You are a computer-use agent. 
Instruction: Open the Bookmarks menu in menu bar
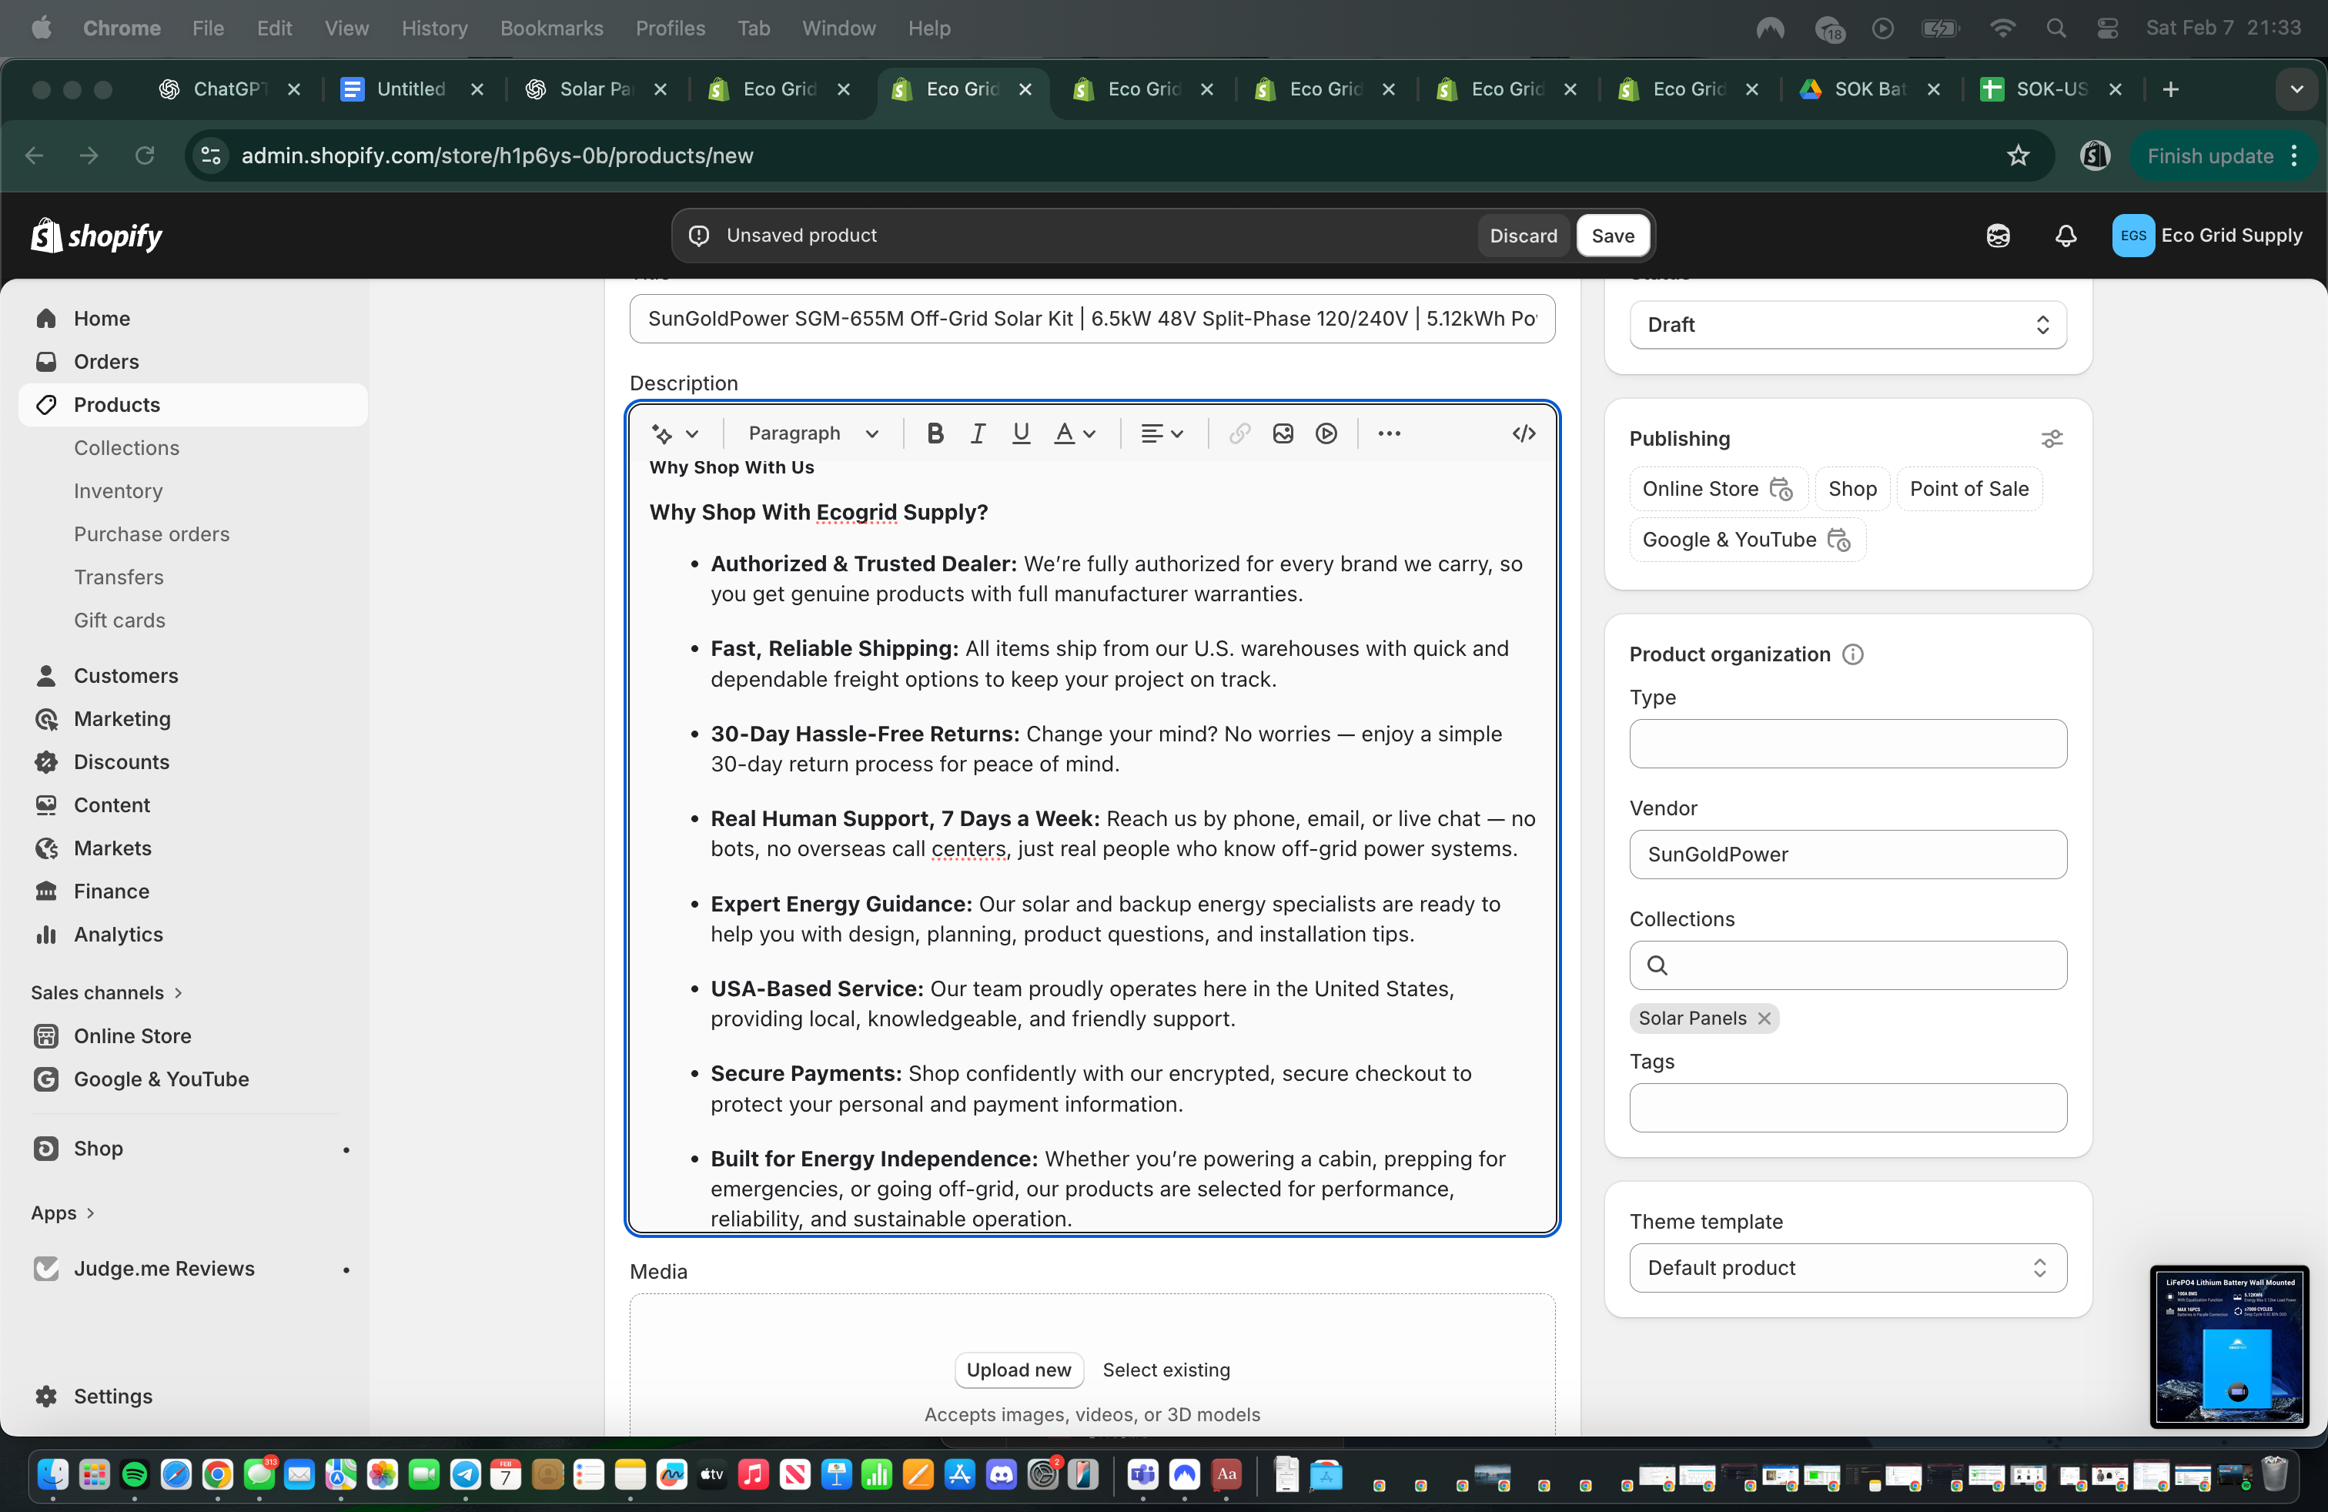[550, 28]
